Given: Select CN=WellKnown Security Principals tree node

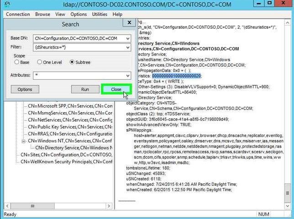Looking at the screenshot, I should [66, 162].
